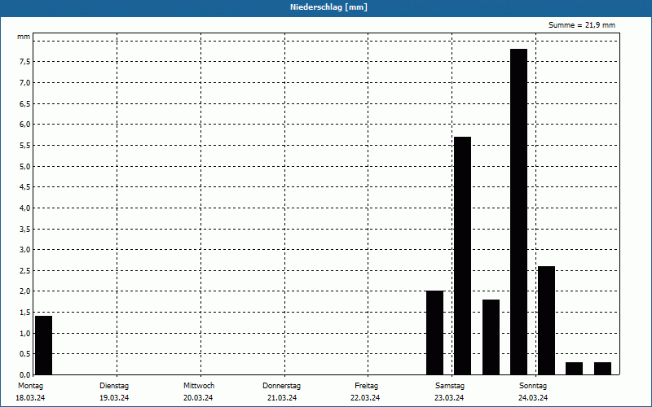The width and height of the screenshot is (652, 407).
Task: Click the date 20.03.24
Action: coord(198,398)
